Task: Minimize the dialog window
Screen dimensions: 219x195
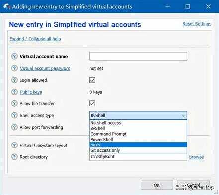Action: click(x=167, y=7)
